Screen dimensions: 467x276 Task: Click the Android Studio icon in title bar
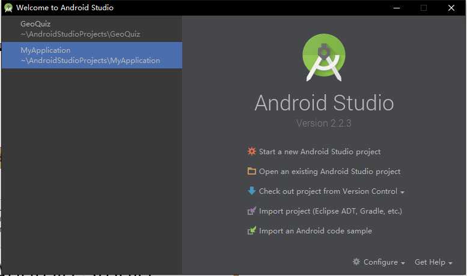(x=8, y=8)
